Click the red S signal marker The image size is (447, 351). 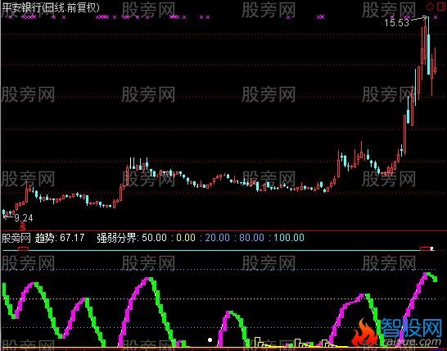23,227
